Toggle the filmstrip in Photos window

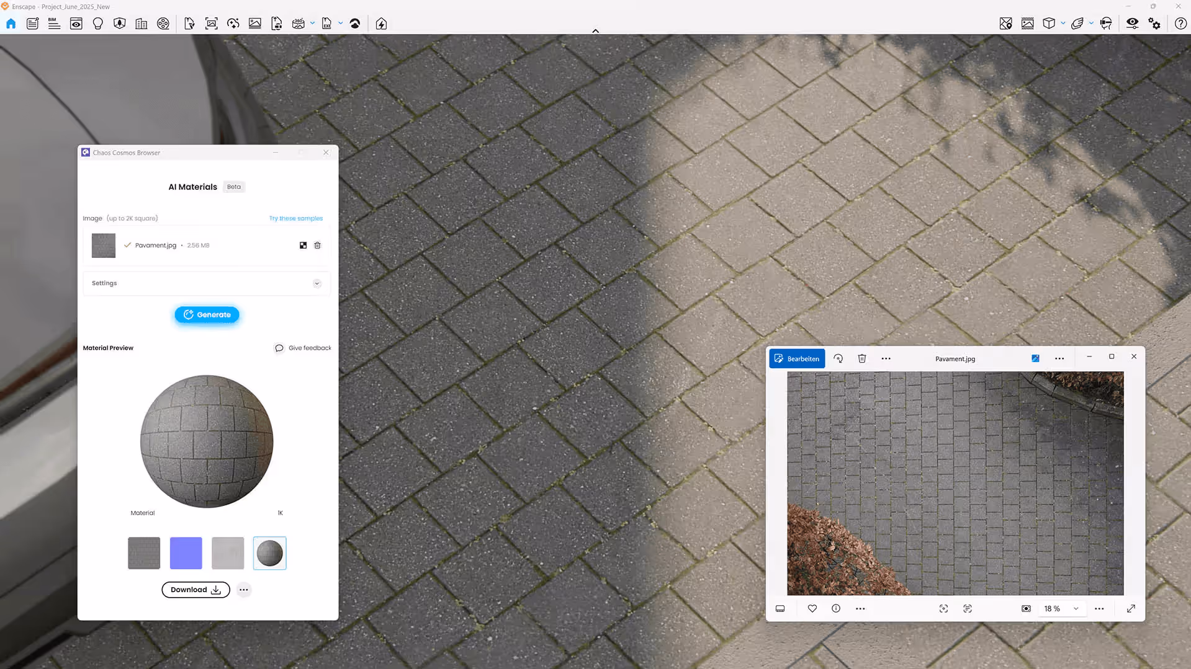click(780, 609)
